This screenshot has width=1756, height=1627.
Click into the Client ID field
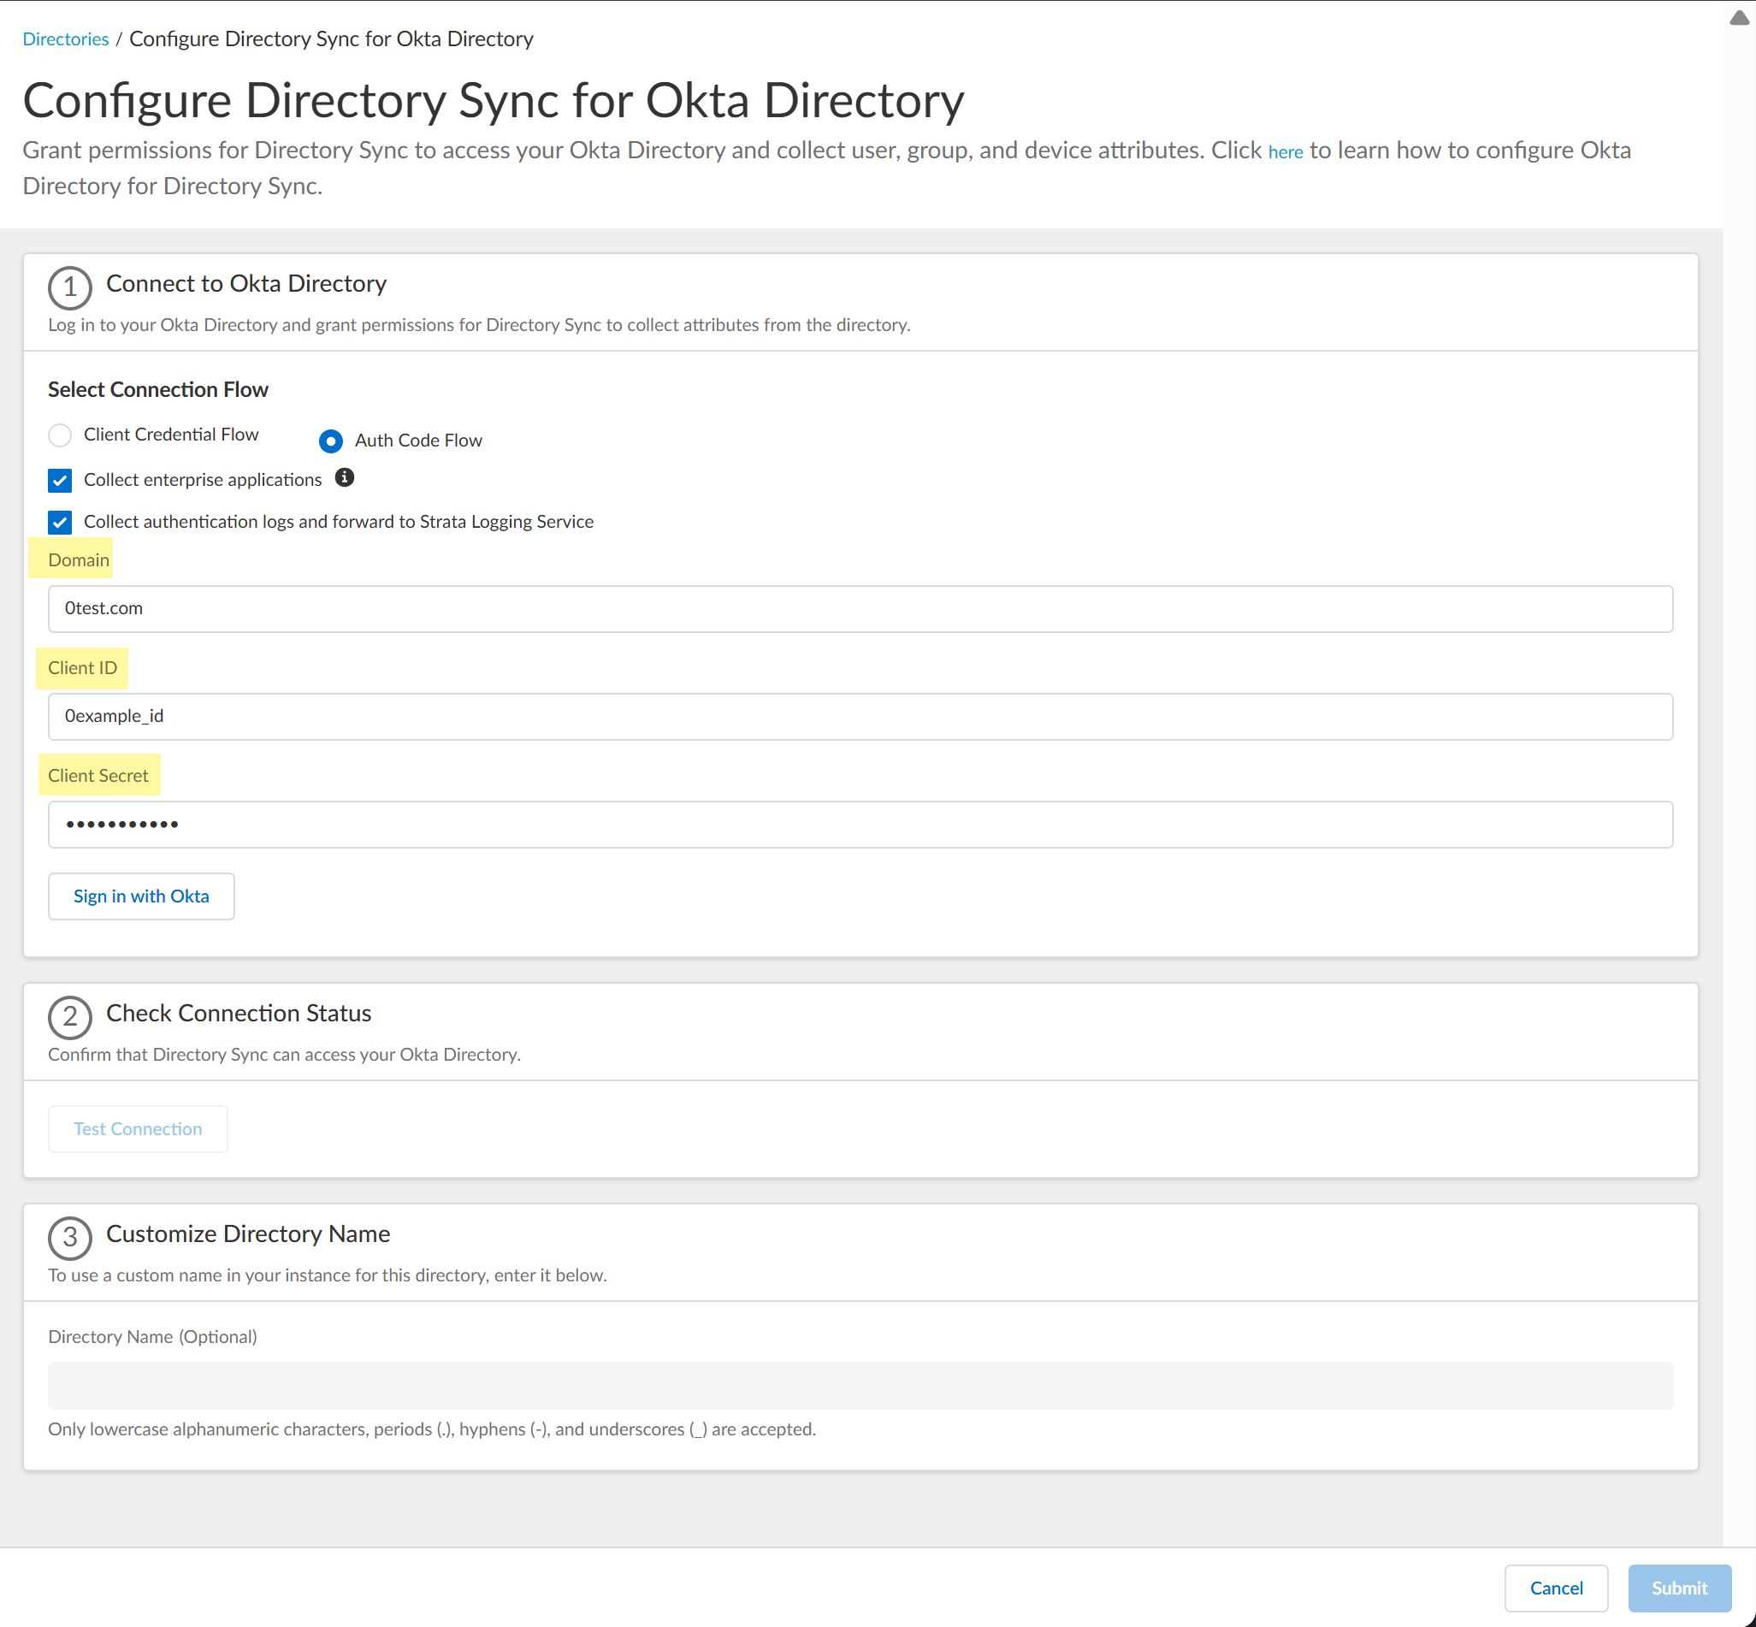(x=859, y=716)
